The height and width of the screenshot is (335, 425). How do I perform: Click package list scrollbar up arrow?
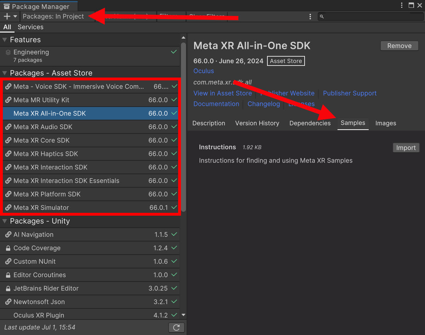point(183,38)
